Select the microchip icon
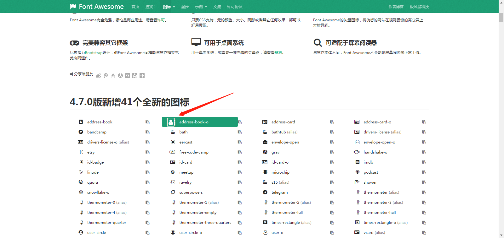504x238 pixels. [265, 172]
